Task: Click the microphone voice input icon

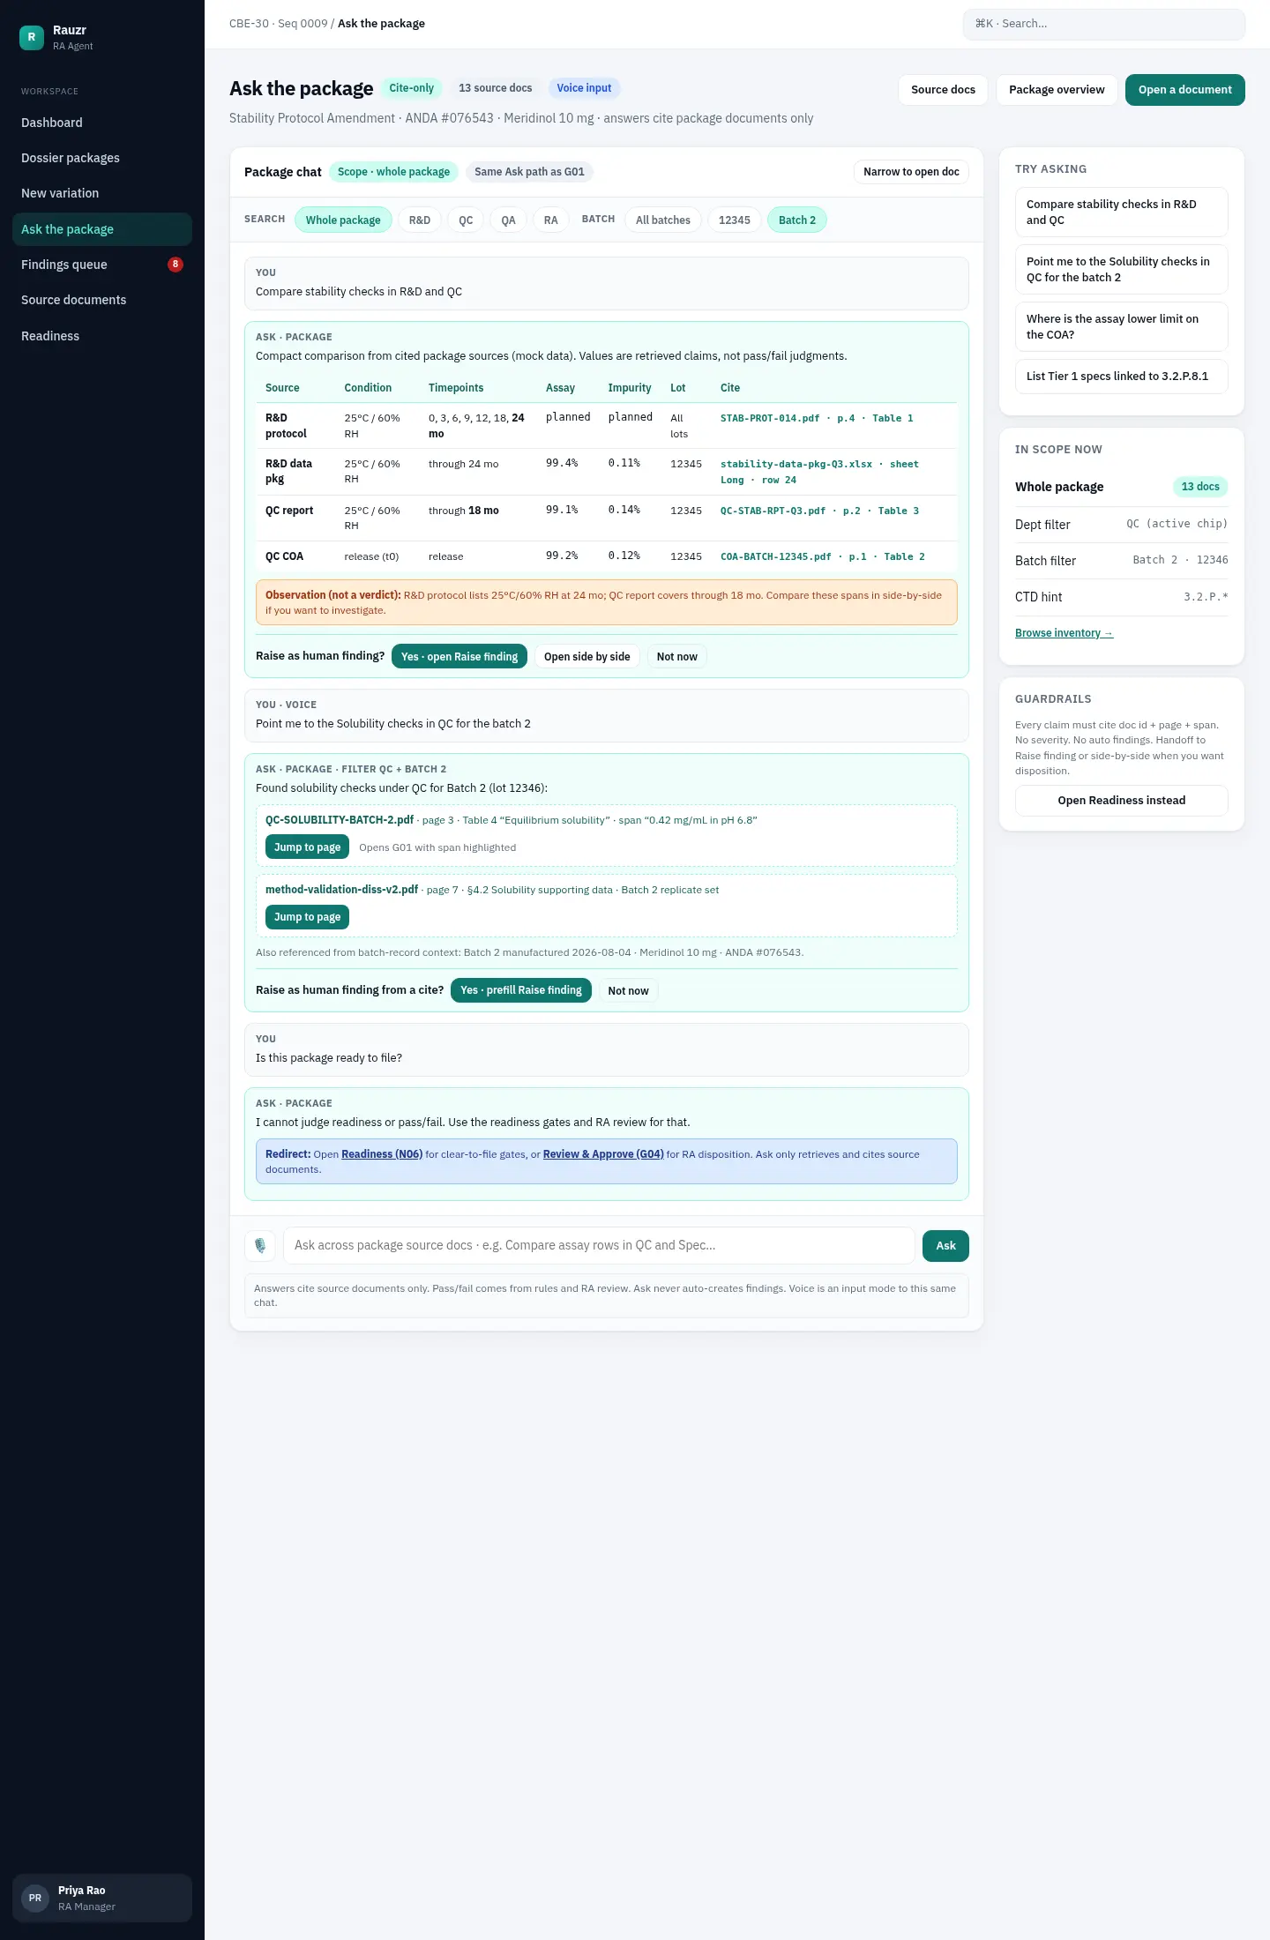Action: point(260,1245)
